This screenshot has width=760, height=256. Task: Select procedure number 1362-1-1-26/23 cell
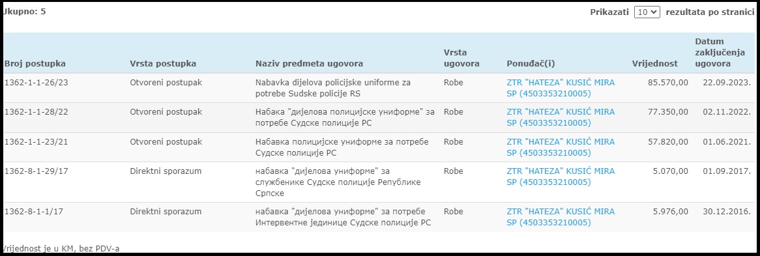click(x=37, y=83)
